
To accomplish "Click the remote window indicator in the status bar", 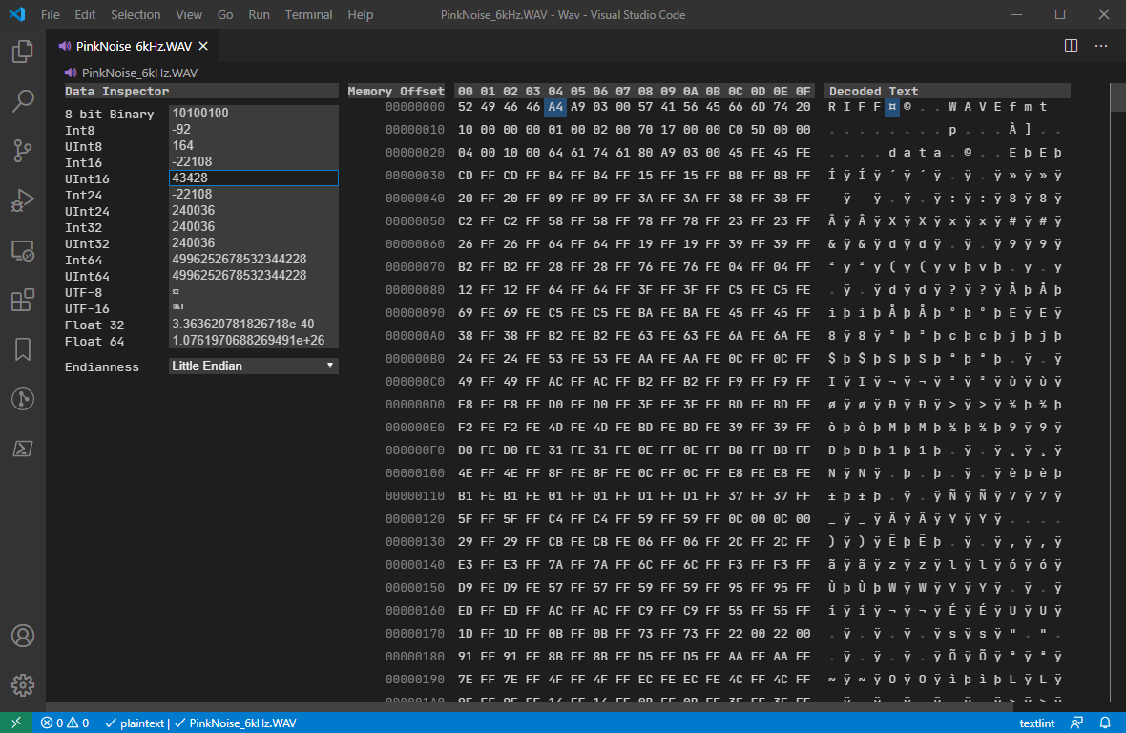I will point(17,723).
